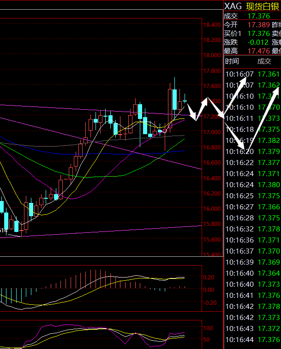Select the 10:16:41 tick row
The width and height of the screenshot is (281, 349).
click(x=252, y=296)
